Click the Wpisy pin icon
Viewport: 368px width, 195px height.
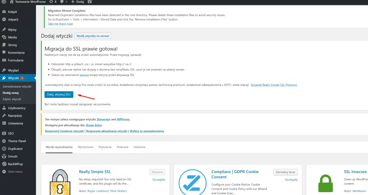click(4, 30)
